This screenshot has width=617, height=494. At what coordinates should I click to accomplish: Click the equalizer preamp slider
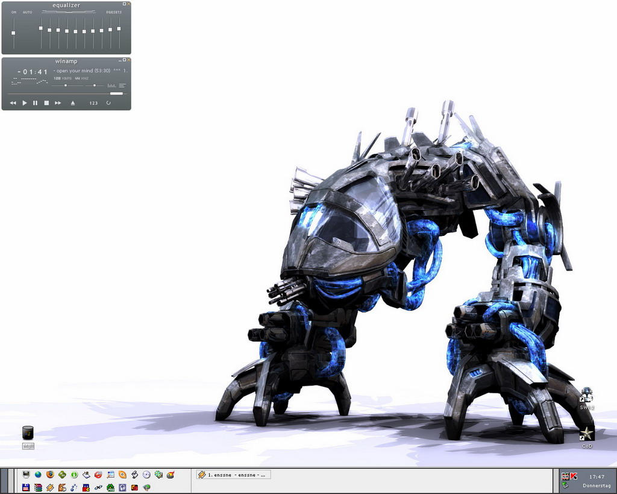14,33
